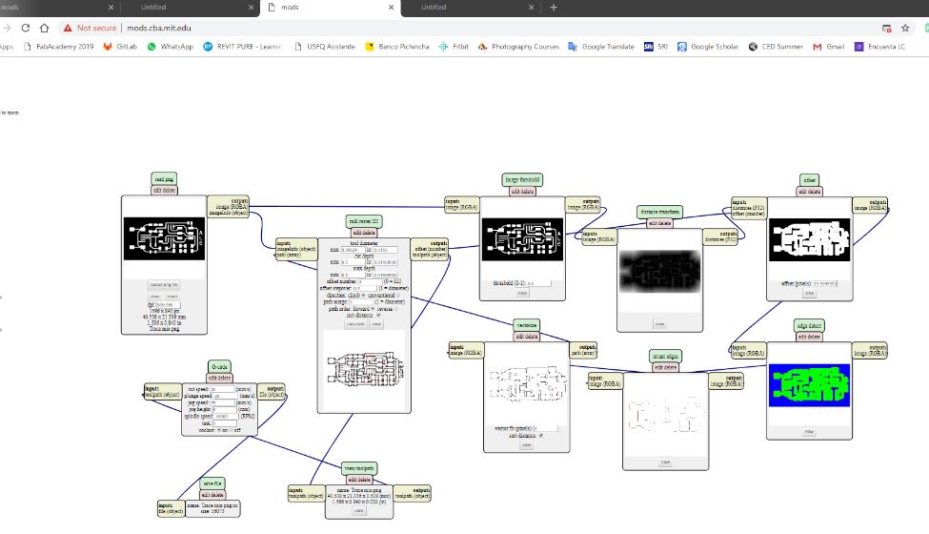
Task: Open a new browser tab with plus
Action: click(554, 7)
